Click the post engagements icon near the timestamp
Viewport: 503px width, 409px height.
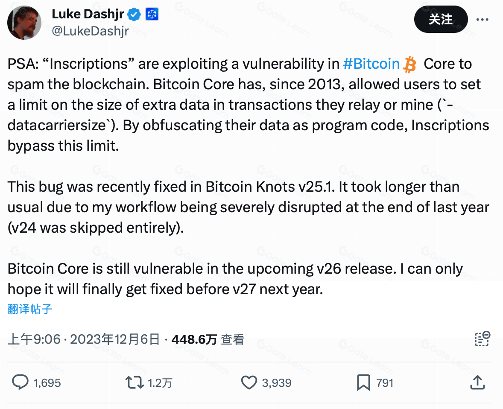[x=482, y=339]
